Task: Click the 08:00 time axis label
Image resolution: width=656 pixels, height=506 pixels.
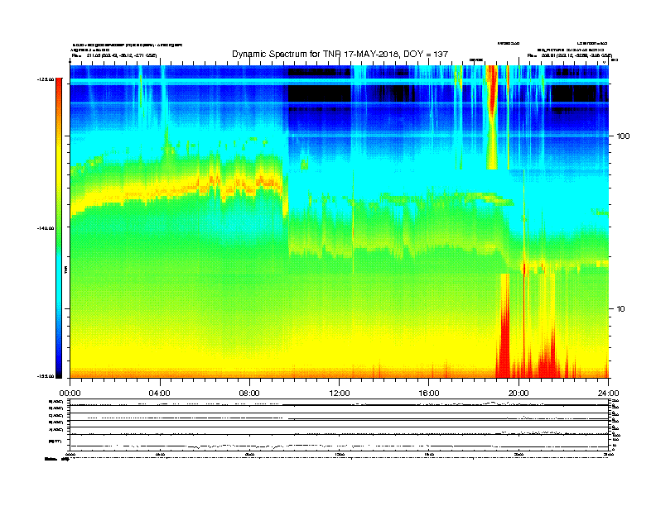Action: click(x=249, y=394)
